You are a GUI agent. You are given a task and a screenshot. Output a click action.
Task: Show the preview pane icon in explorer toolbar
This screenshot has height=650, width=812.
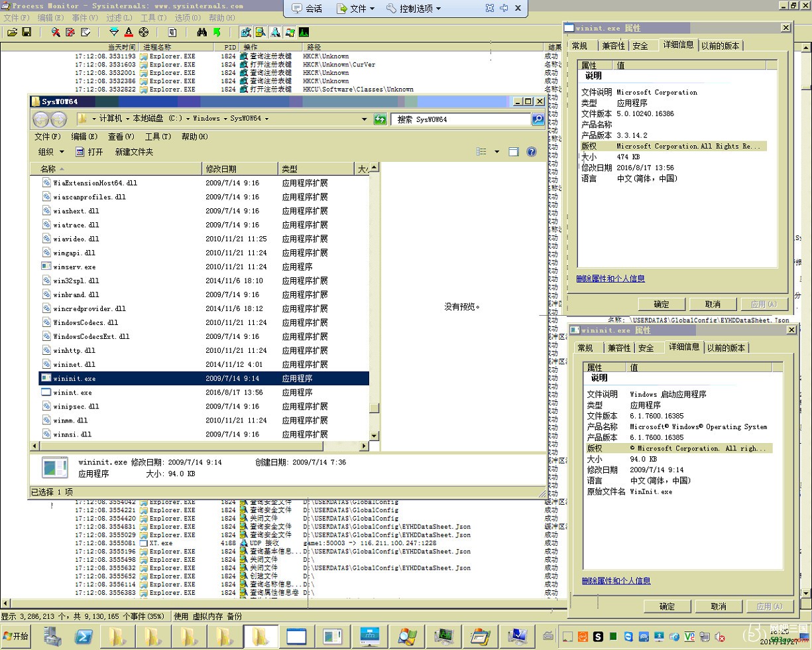[x=514, y=152]
